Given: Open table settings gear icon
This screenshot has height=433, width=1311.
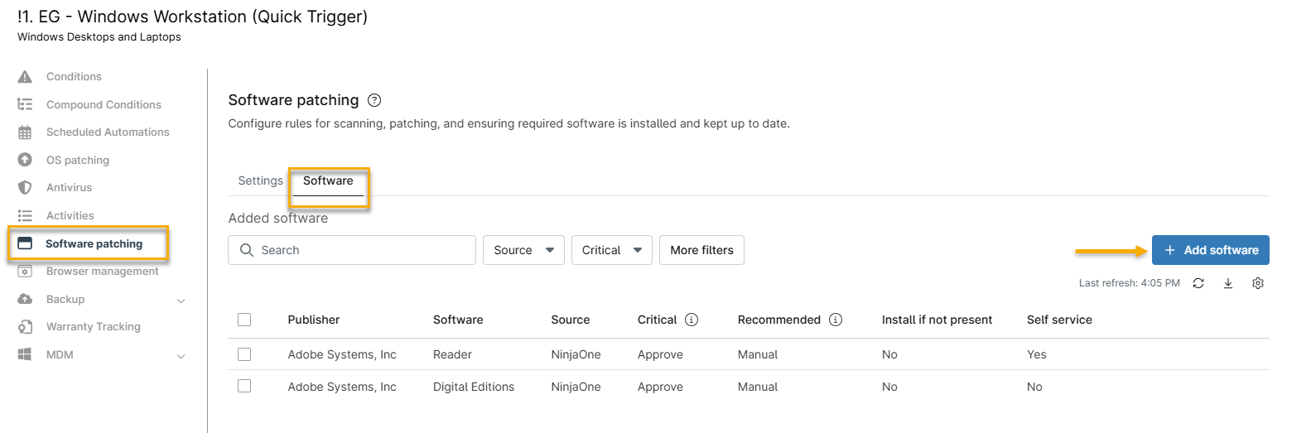Looking at the screenshot, I should [x=1258, y=283].
